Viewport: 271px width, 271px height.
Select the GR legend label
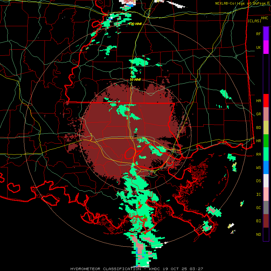(x=258, y=114)
